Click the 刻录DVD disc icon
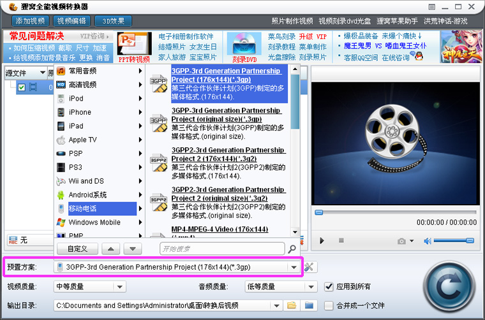 pos(244,44)
